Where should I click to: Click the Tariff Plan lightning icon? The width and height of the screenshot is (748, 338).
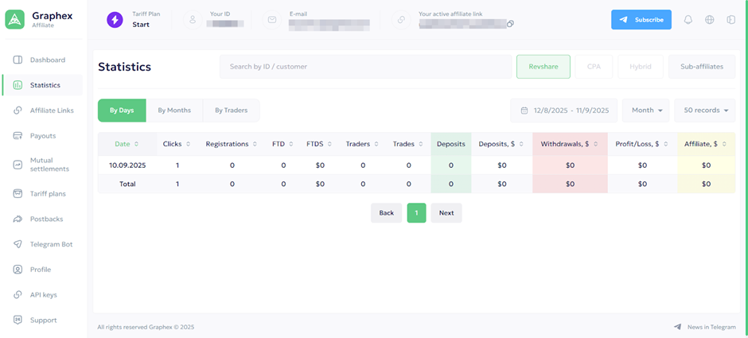point(115,20)
